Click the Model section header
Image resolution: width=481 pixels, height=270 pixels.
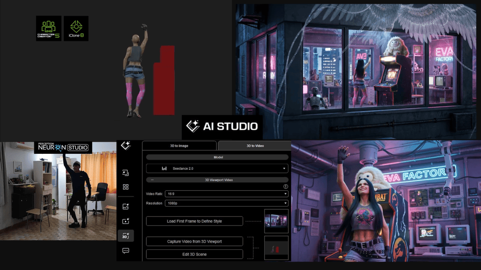click(x=217, y=157)
